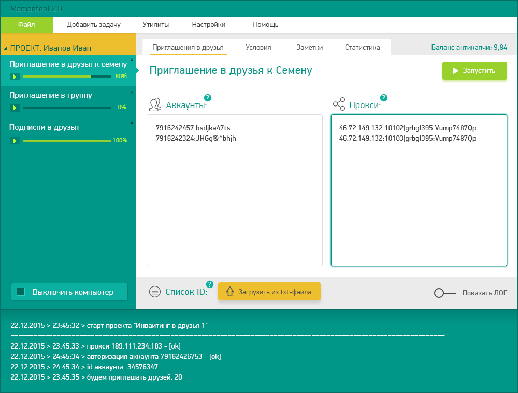Switch to the Условия tab
This screenshot has width=518, height=393.
(x=258, y=48)
